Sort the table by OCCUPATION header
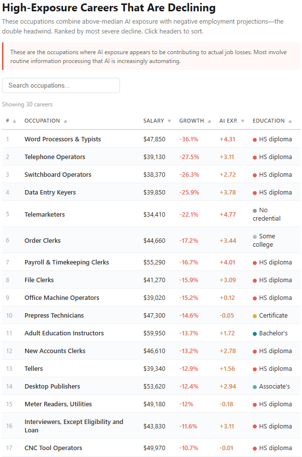The image size is (302, 457). (x=42, y=121)
